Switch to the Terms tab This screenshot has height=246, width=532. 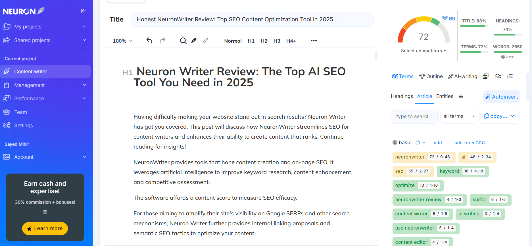coord(402,76)
